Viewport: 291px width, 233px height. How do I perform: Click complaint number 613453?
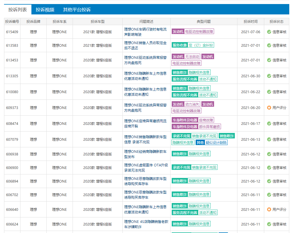[x=12, y=60]
